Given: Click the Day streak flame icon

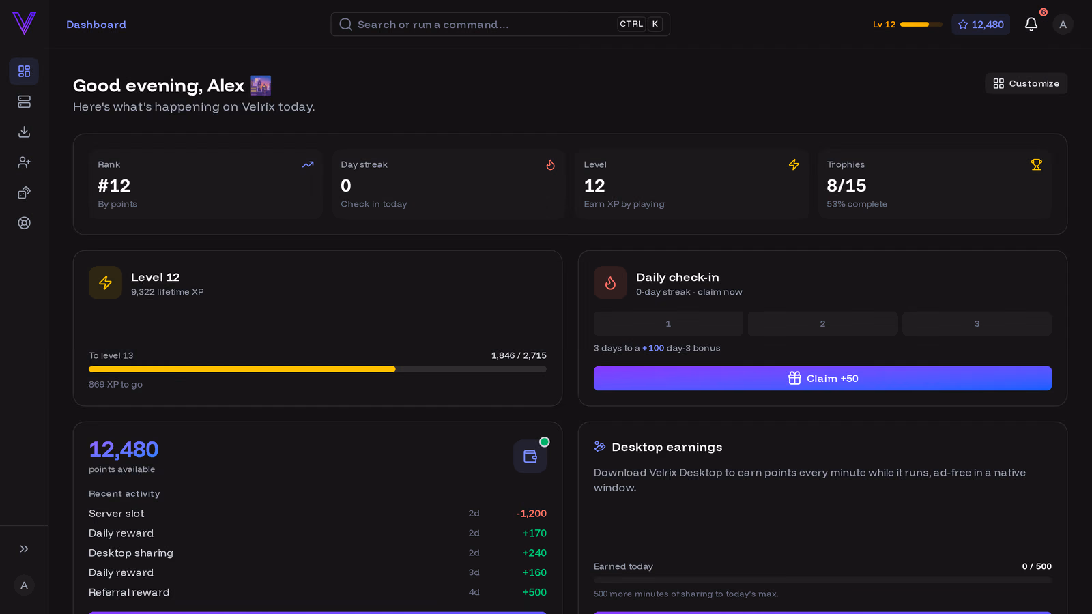Looking at the screenshot, I should pyautogui.click(x=551, y=164).
